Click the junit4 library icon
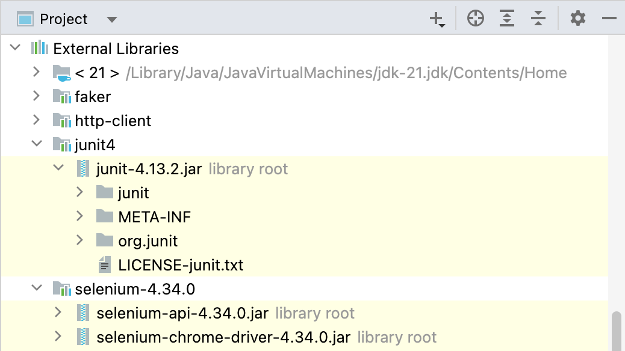The image size is (625, 351). point(62,144)
